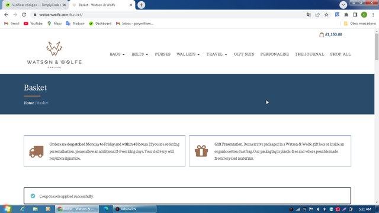This screenshot has height=213, width=379.
Task: Click the volume speaker tray icon
Action: [318, 209]
